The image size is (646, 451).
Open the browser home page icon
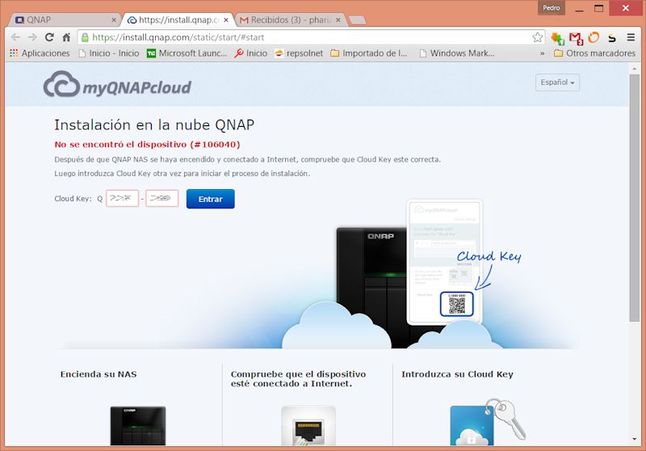point(66,37)
